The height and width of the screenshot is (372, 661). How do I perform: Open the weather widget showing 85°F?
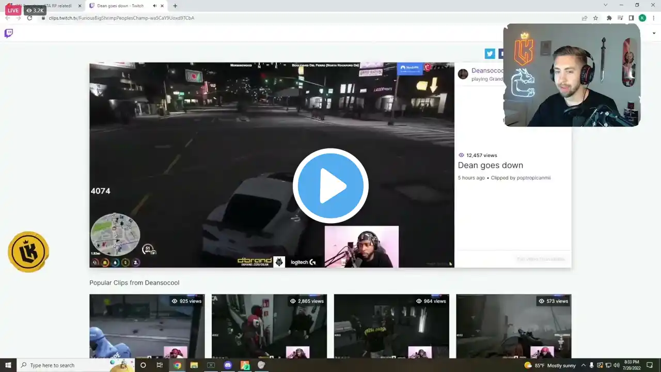[x=549, y=365]
